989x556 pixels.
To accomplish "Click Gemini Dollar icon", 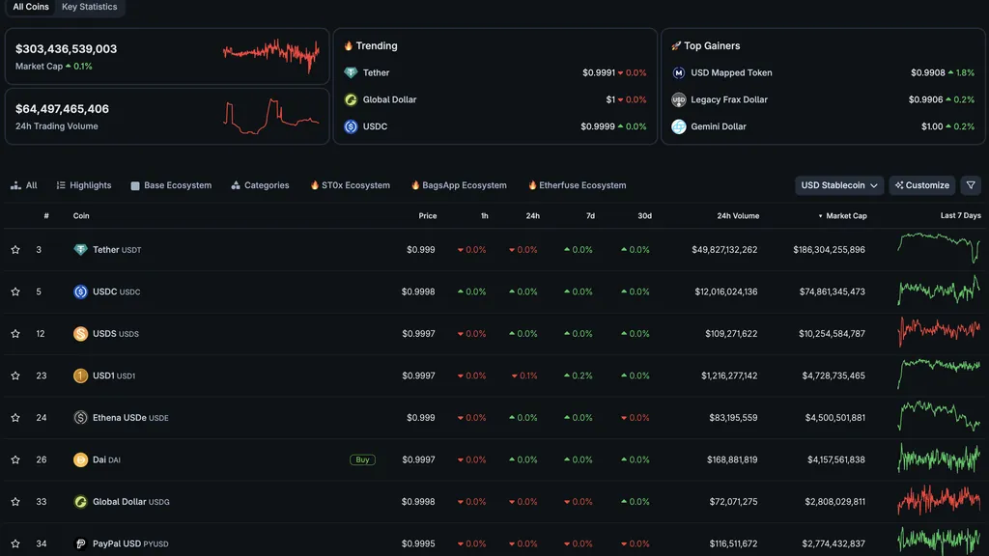I will [679, 126].
